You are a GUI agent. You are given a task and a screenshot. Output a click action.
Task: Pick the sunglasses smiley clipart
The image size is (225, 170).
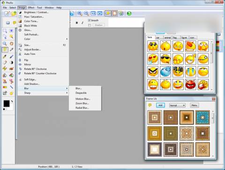tap(165, 59)
